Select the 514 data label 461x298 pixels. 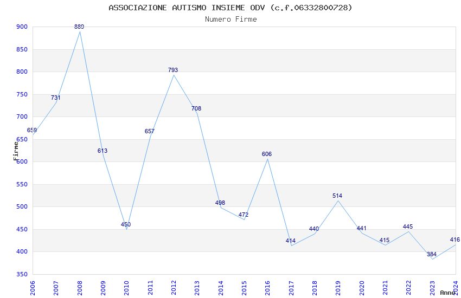pyautogui.click(x=337, y=196)
